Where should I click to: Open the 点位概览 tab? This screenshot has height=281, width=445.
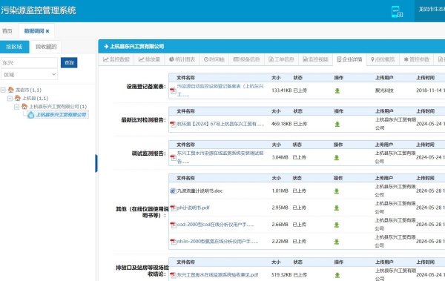click(383, 59)
